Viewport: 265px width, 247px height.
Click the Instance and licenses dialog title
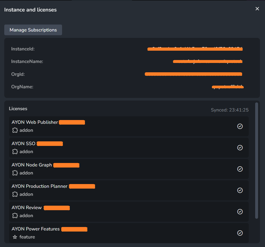click(30, 10)
